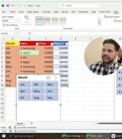Image resolution: width=122 pixels, height=139 pixels.
Task: Open the Page Layout tab
Action: 33,12
